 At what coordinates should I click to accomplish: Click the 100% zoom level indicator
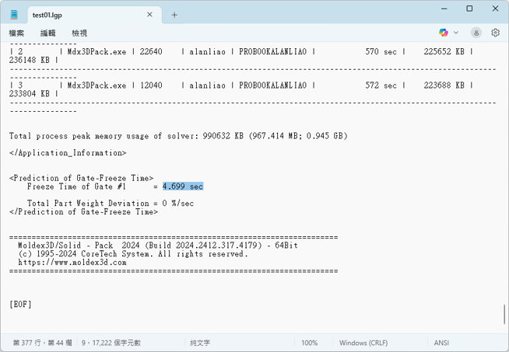tap(309, 343)
